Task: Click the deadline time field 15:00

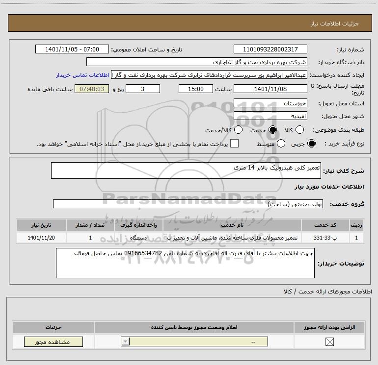Action: 196,89
